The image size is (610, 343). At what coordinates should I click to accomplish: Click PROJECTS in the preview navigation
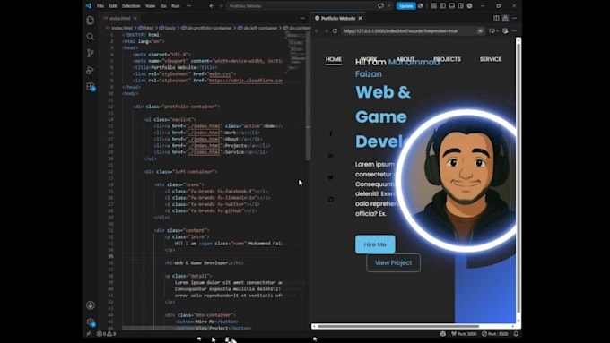click(447, 59)
